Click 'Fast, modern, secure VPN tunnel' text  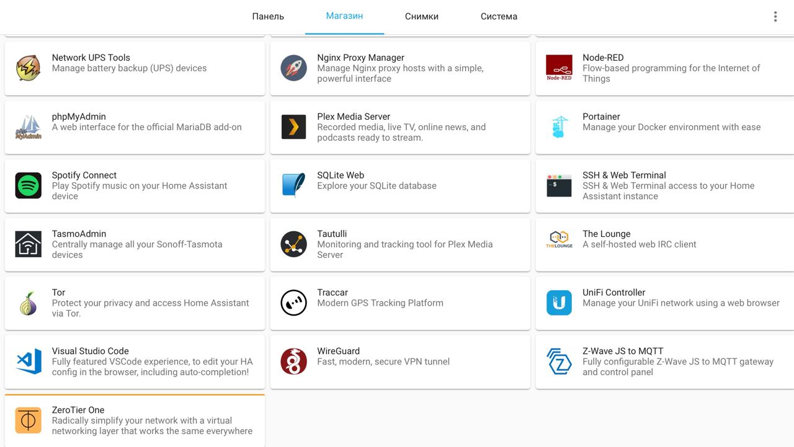click(383, 361)
